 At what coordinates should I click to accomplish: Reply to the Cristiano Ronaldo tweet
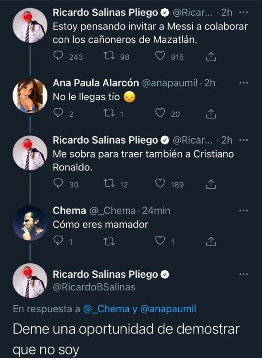click(58, 183)
